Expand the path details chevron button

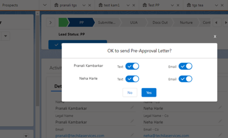tap(51, 22)
